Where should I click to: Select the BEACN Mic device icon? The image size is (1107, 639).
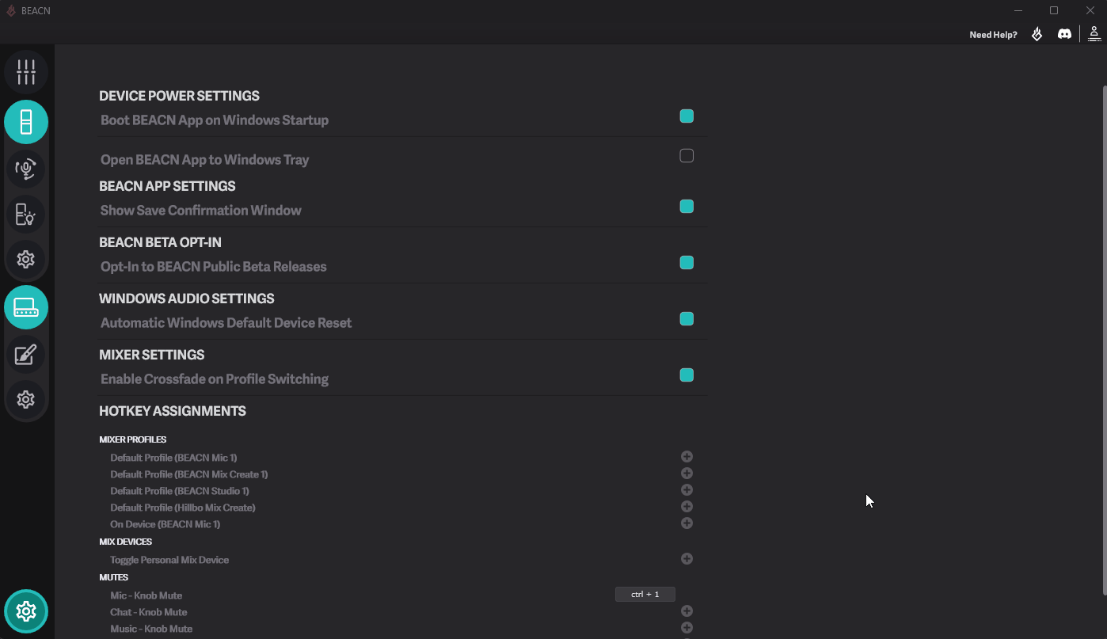click(26, 122)
